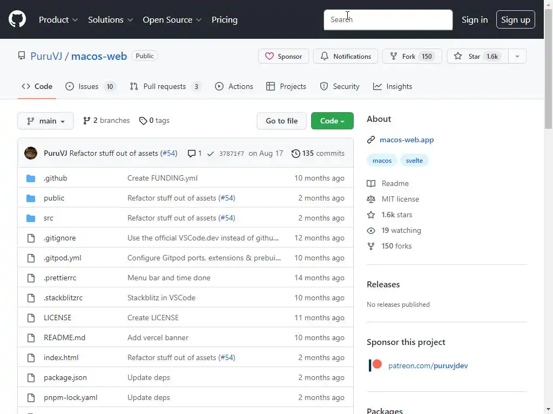Open the star lists dropdown arrow

(517, 56)
